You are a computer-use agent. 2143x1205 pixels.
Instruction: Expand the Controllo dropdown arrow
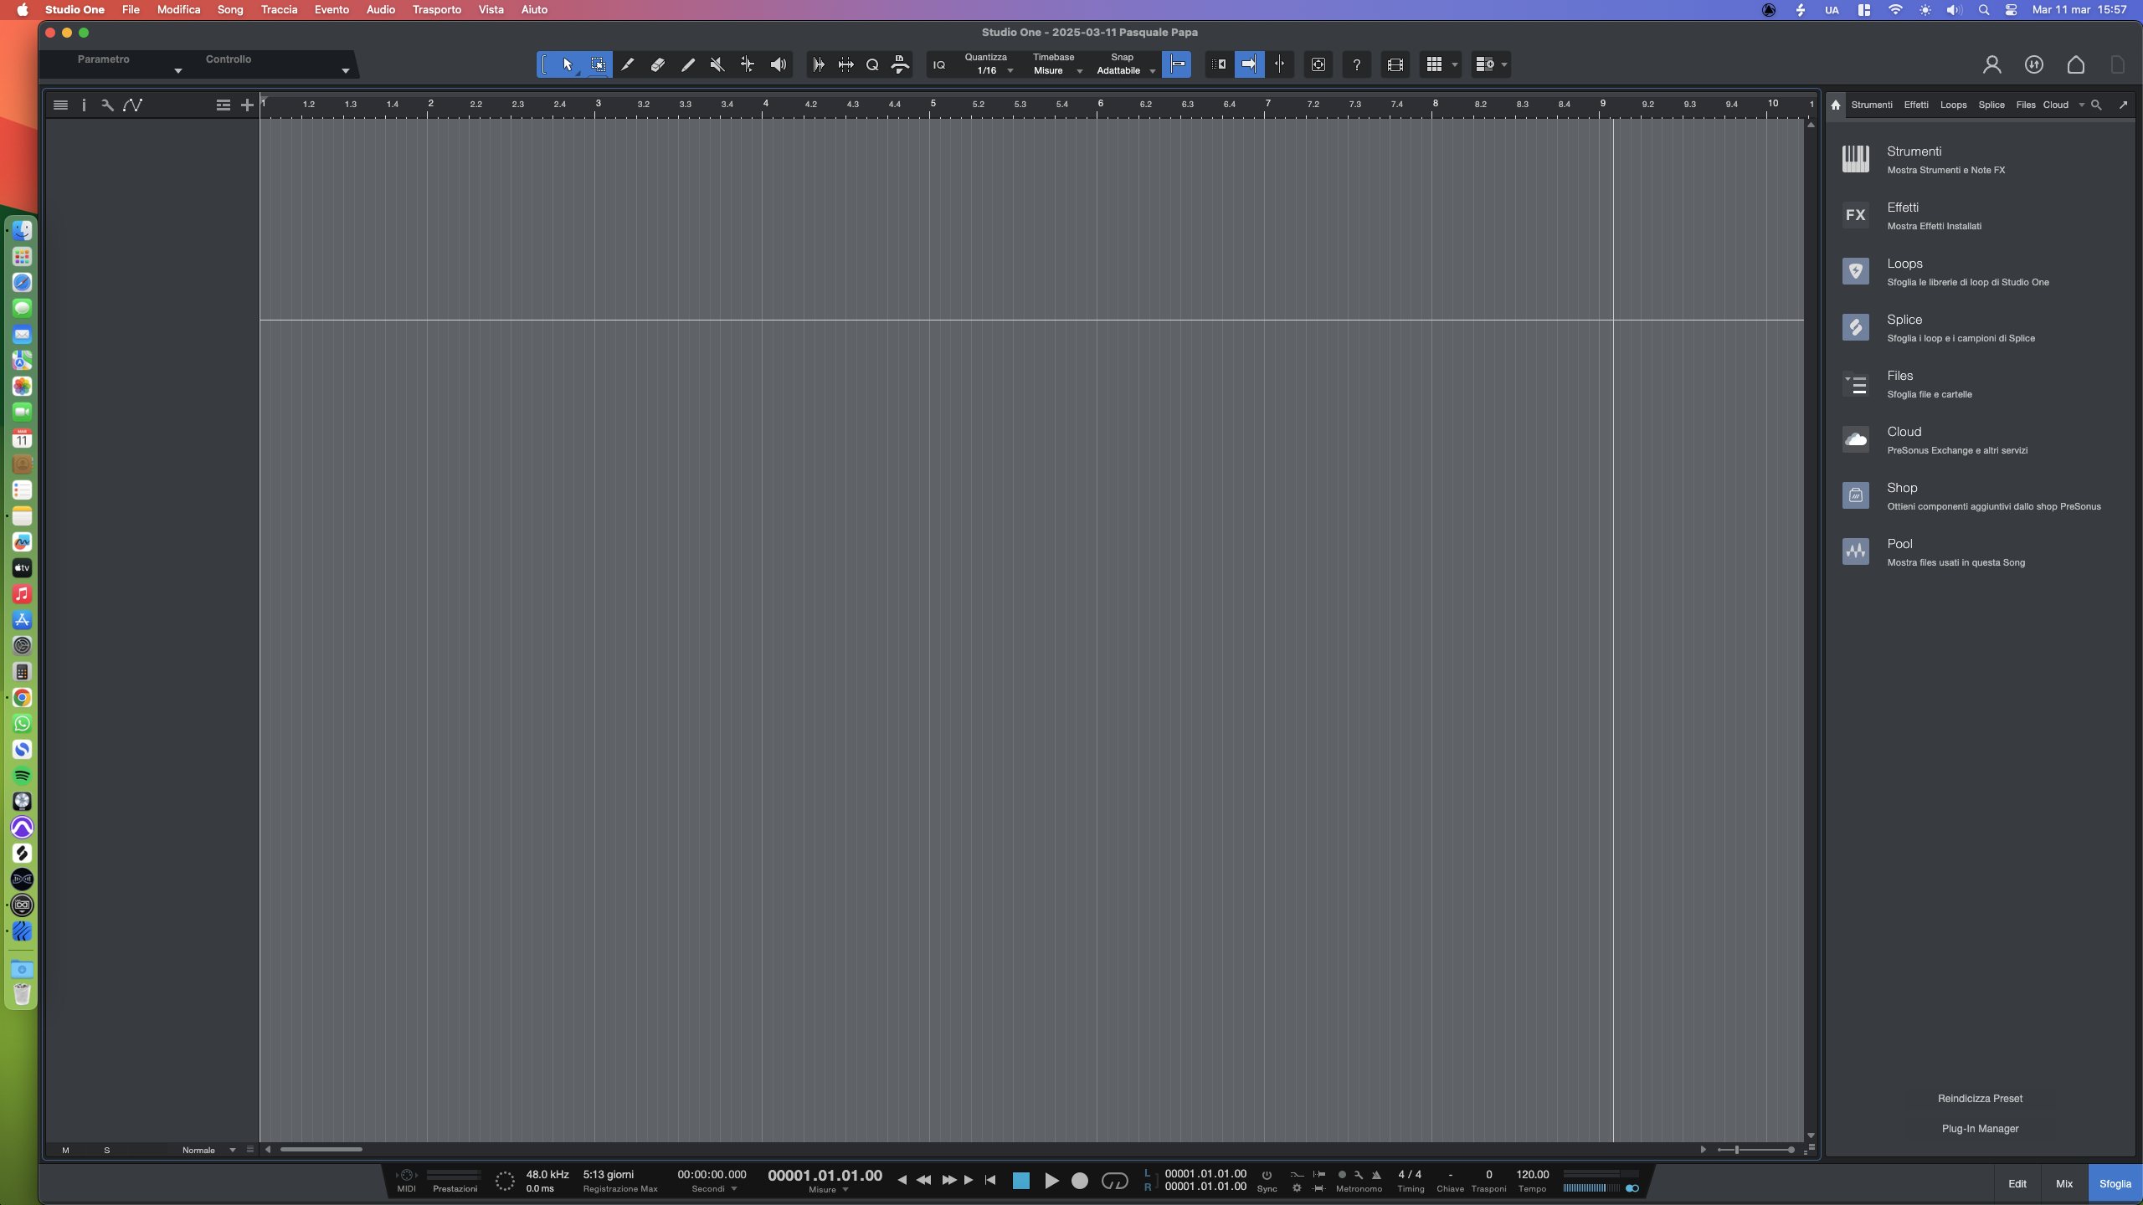[345, 71]
